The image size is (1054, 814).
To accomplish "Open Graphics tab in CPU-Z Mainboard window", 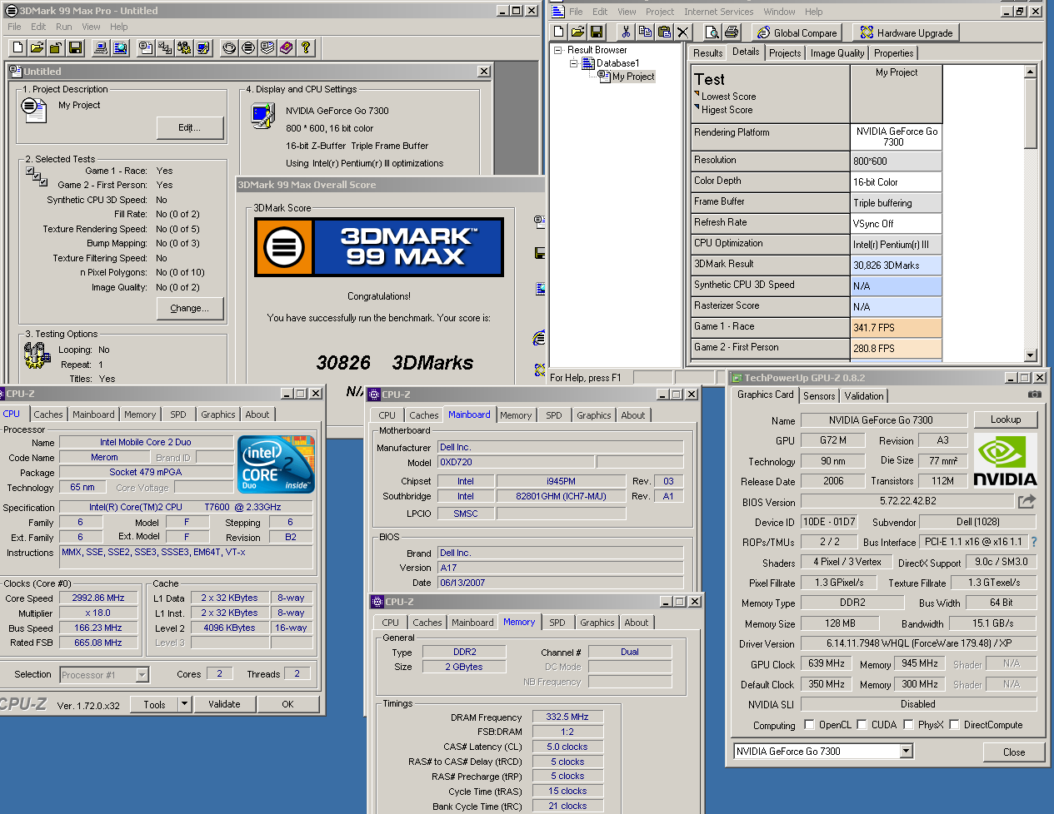I will [594, 415].
